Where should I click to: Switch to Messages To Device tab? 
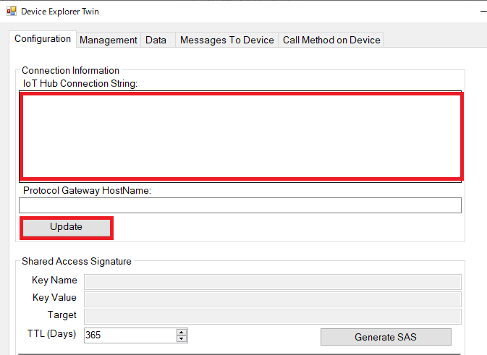(x=226, y=40)
